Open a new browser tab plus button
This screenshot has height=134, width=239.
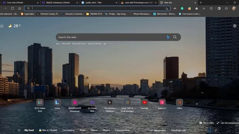(x=201, y=3)
